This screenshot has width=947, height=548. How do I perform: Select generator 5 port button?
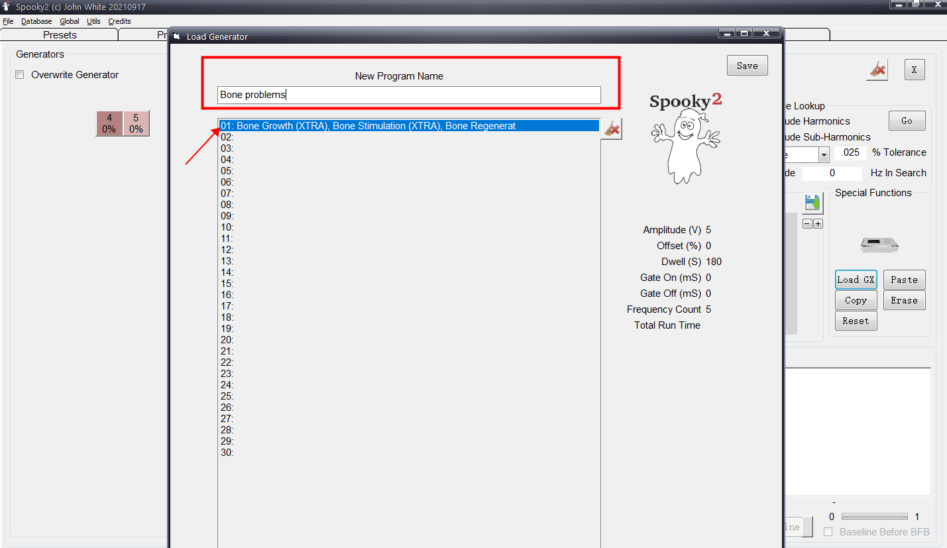pyautogui.click(x=136, y=123)
